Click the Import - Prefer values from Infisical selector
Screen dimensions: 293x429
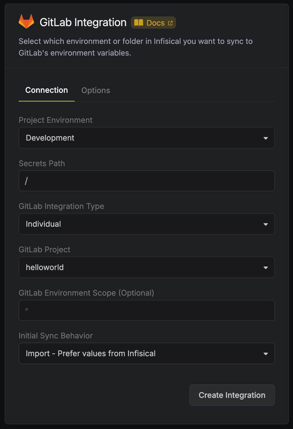(x=146, y=353)
